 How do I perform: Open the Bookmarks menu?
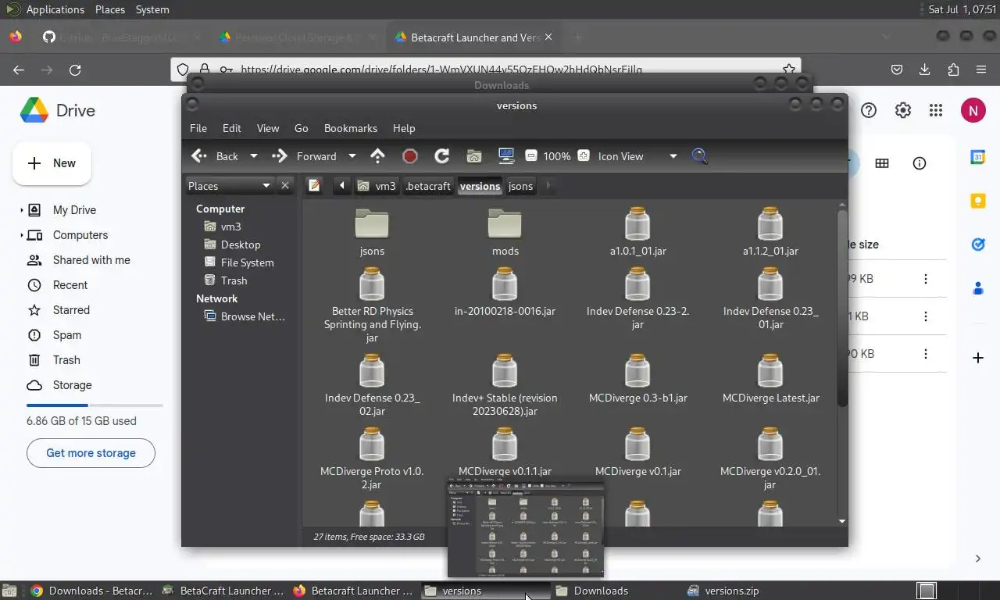pyautogui.click(x=351, y=128)
